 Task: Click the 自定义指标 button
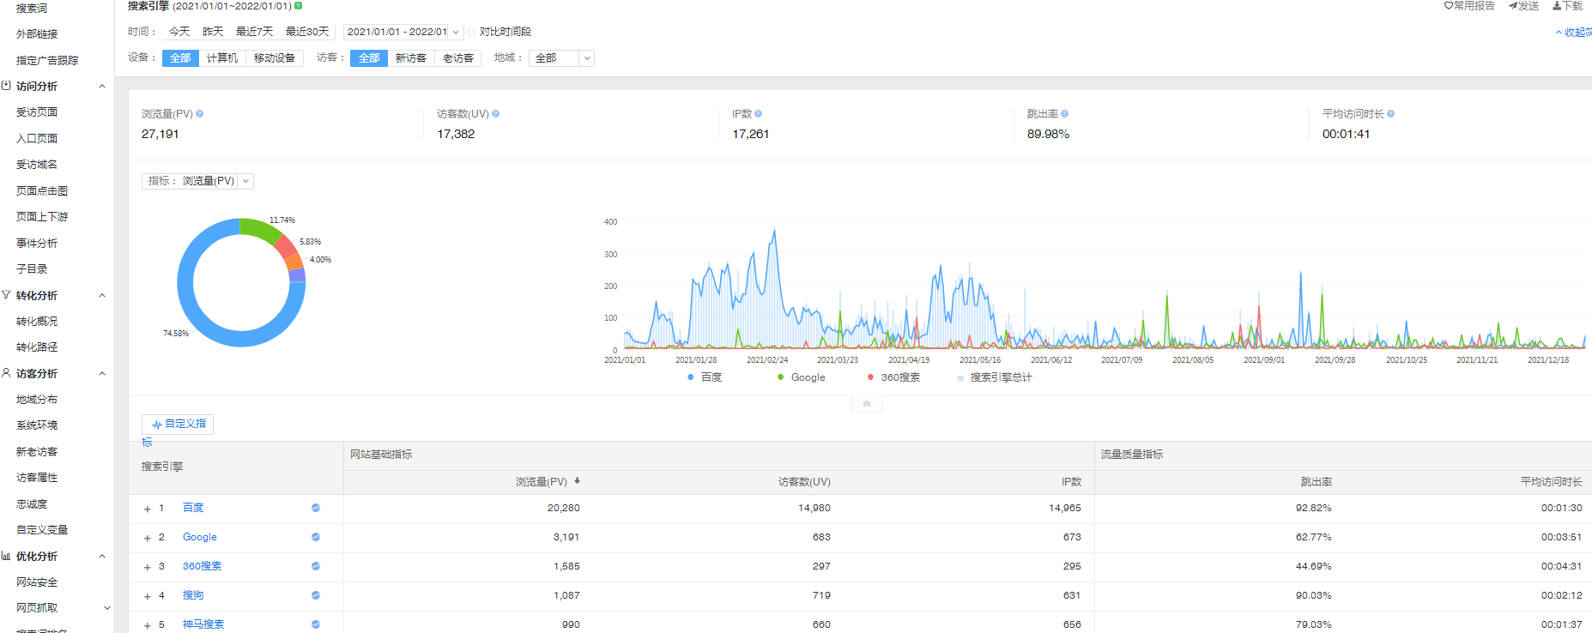tap(178, 424)
